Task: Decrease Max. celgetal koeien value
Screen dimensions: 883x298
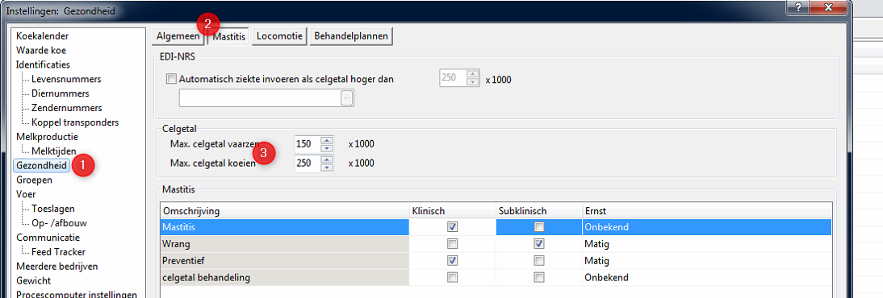Action: 327,168
